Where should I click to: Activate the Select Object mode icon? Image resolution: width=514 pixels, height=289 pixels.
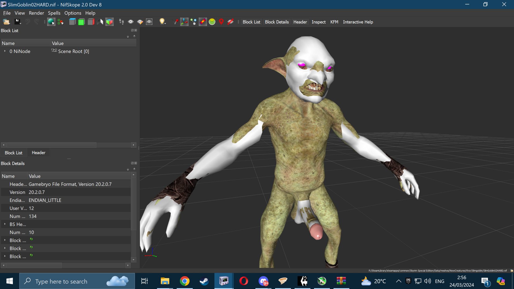point(51,22)
